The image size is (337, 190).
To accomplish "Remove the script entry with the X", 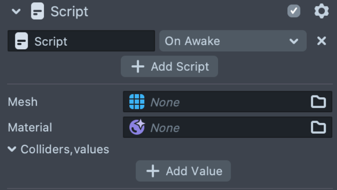I will 321,41.
